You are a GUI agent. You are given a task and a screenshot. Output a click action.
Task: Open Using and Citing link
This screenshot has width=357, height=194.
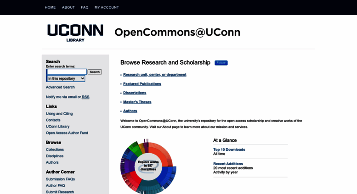click(x=59, y=114)
